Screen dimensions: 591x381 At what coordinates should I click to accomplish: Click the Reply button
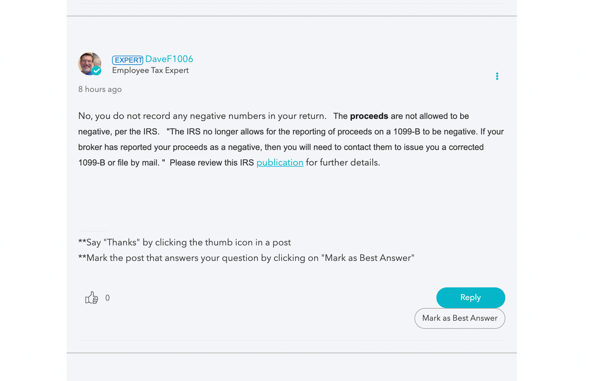[x=470, y=298]
